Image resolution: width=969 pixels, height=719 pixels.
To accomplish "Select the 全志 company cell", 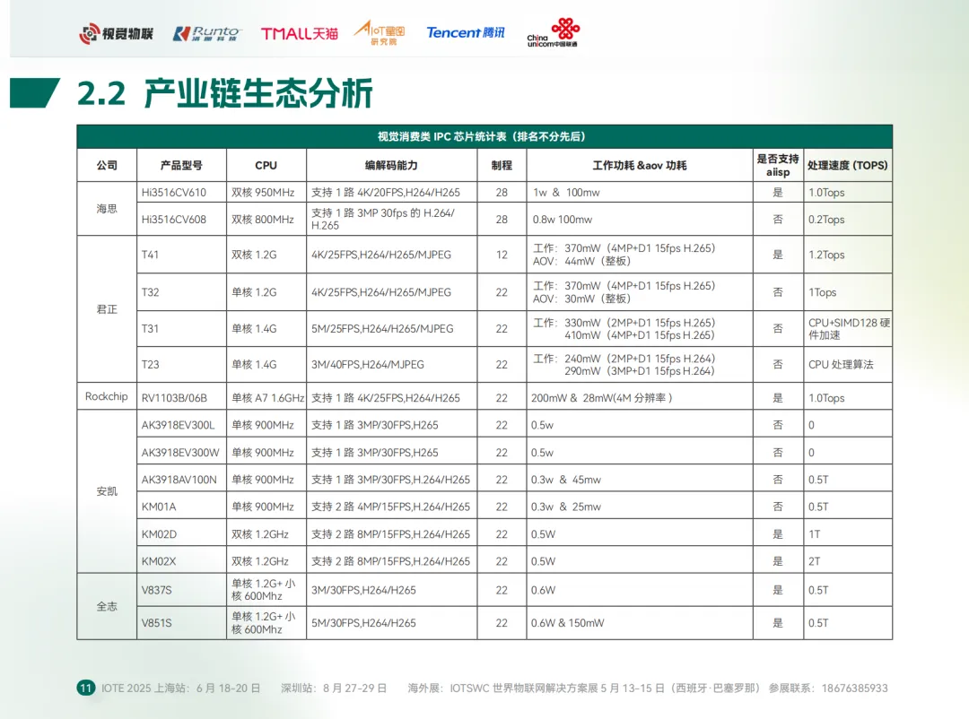I will pos(107,607).
